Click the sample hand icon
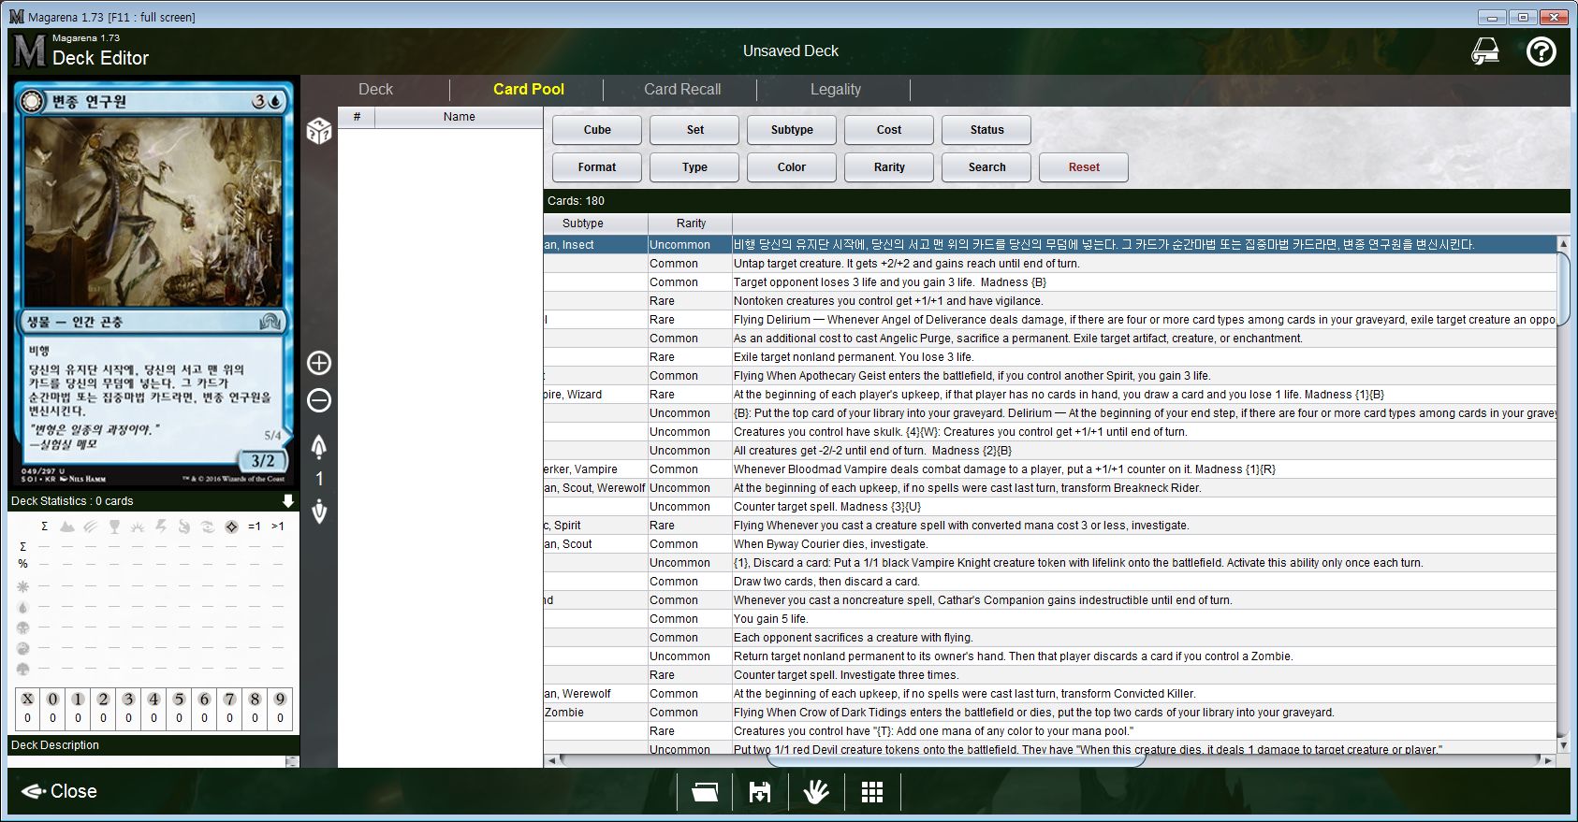This screenshot has width=1578, height=822. [x=816, y=792]
